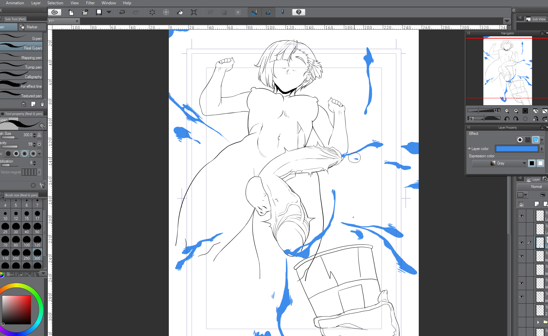Open the Gray expression color dropdown
The height and width of the screenshot is (336, 548).
(x=499, y=163)
